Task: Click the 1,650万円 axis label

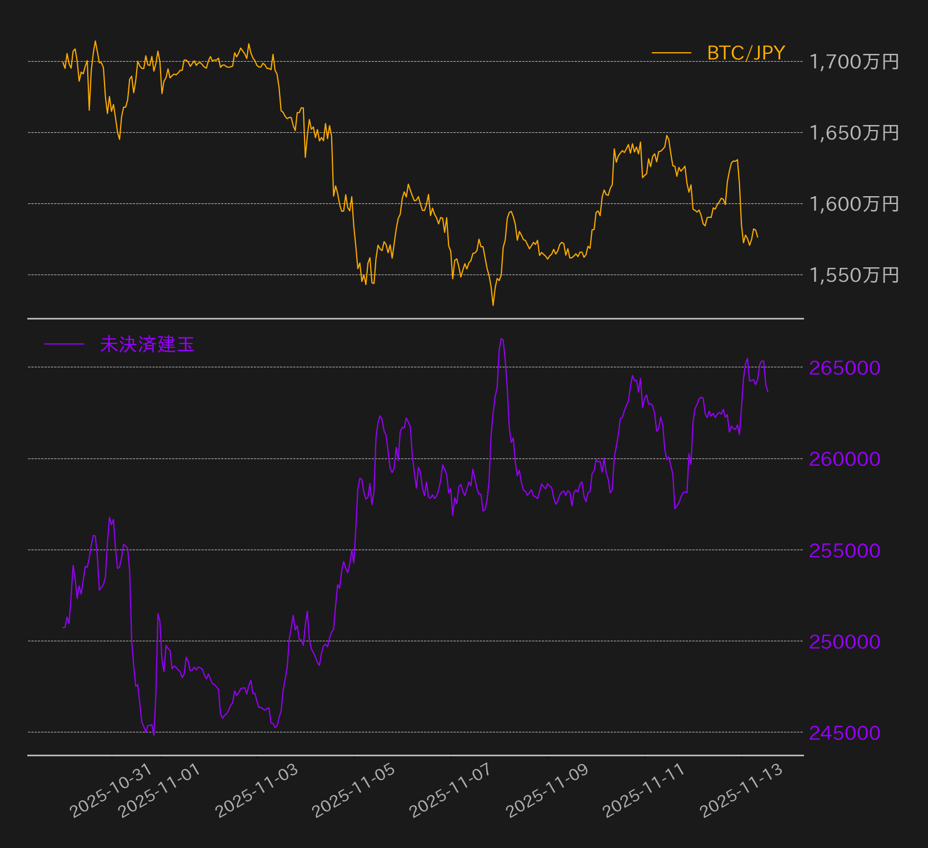Action: (854, 133)
